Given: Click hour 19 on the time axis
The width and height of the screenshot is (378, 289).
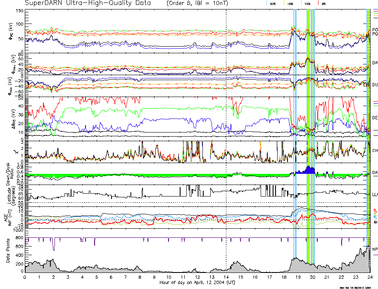Looking at the screenshot, I should point(298,277).
